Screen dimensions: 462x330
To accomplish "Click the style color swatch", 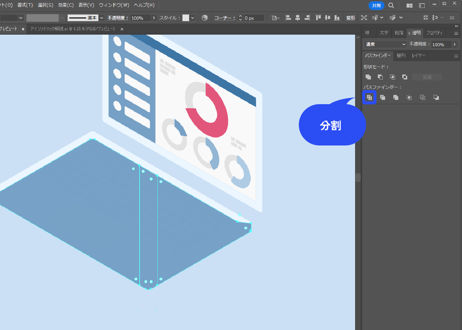I will 186,18.
